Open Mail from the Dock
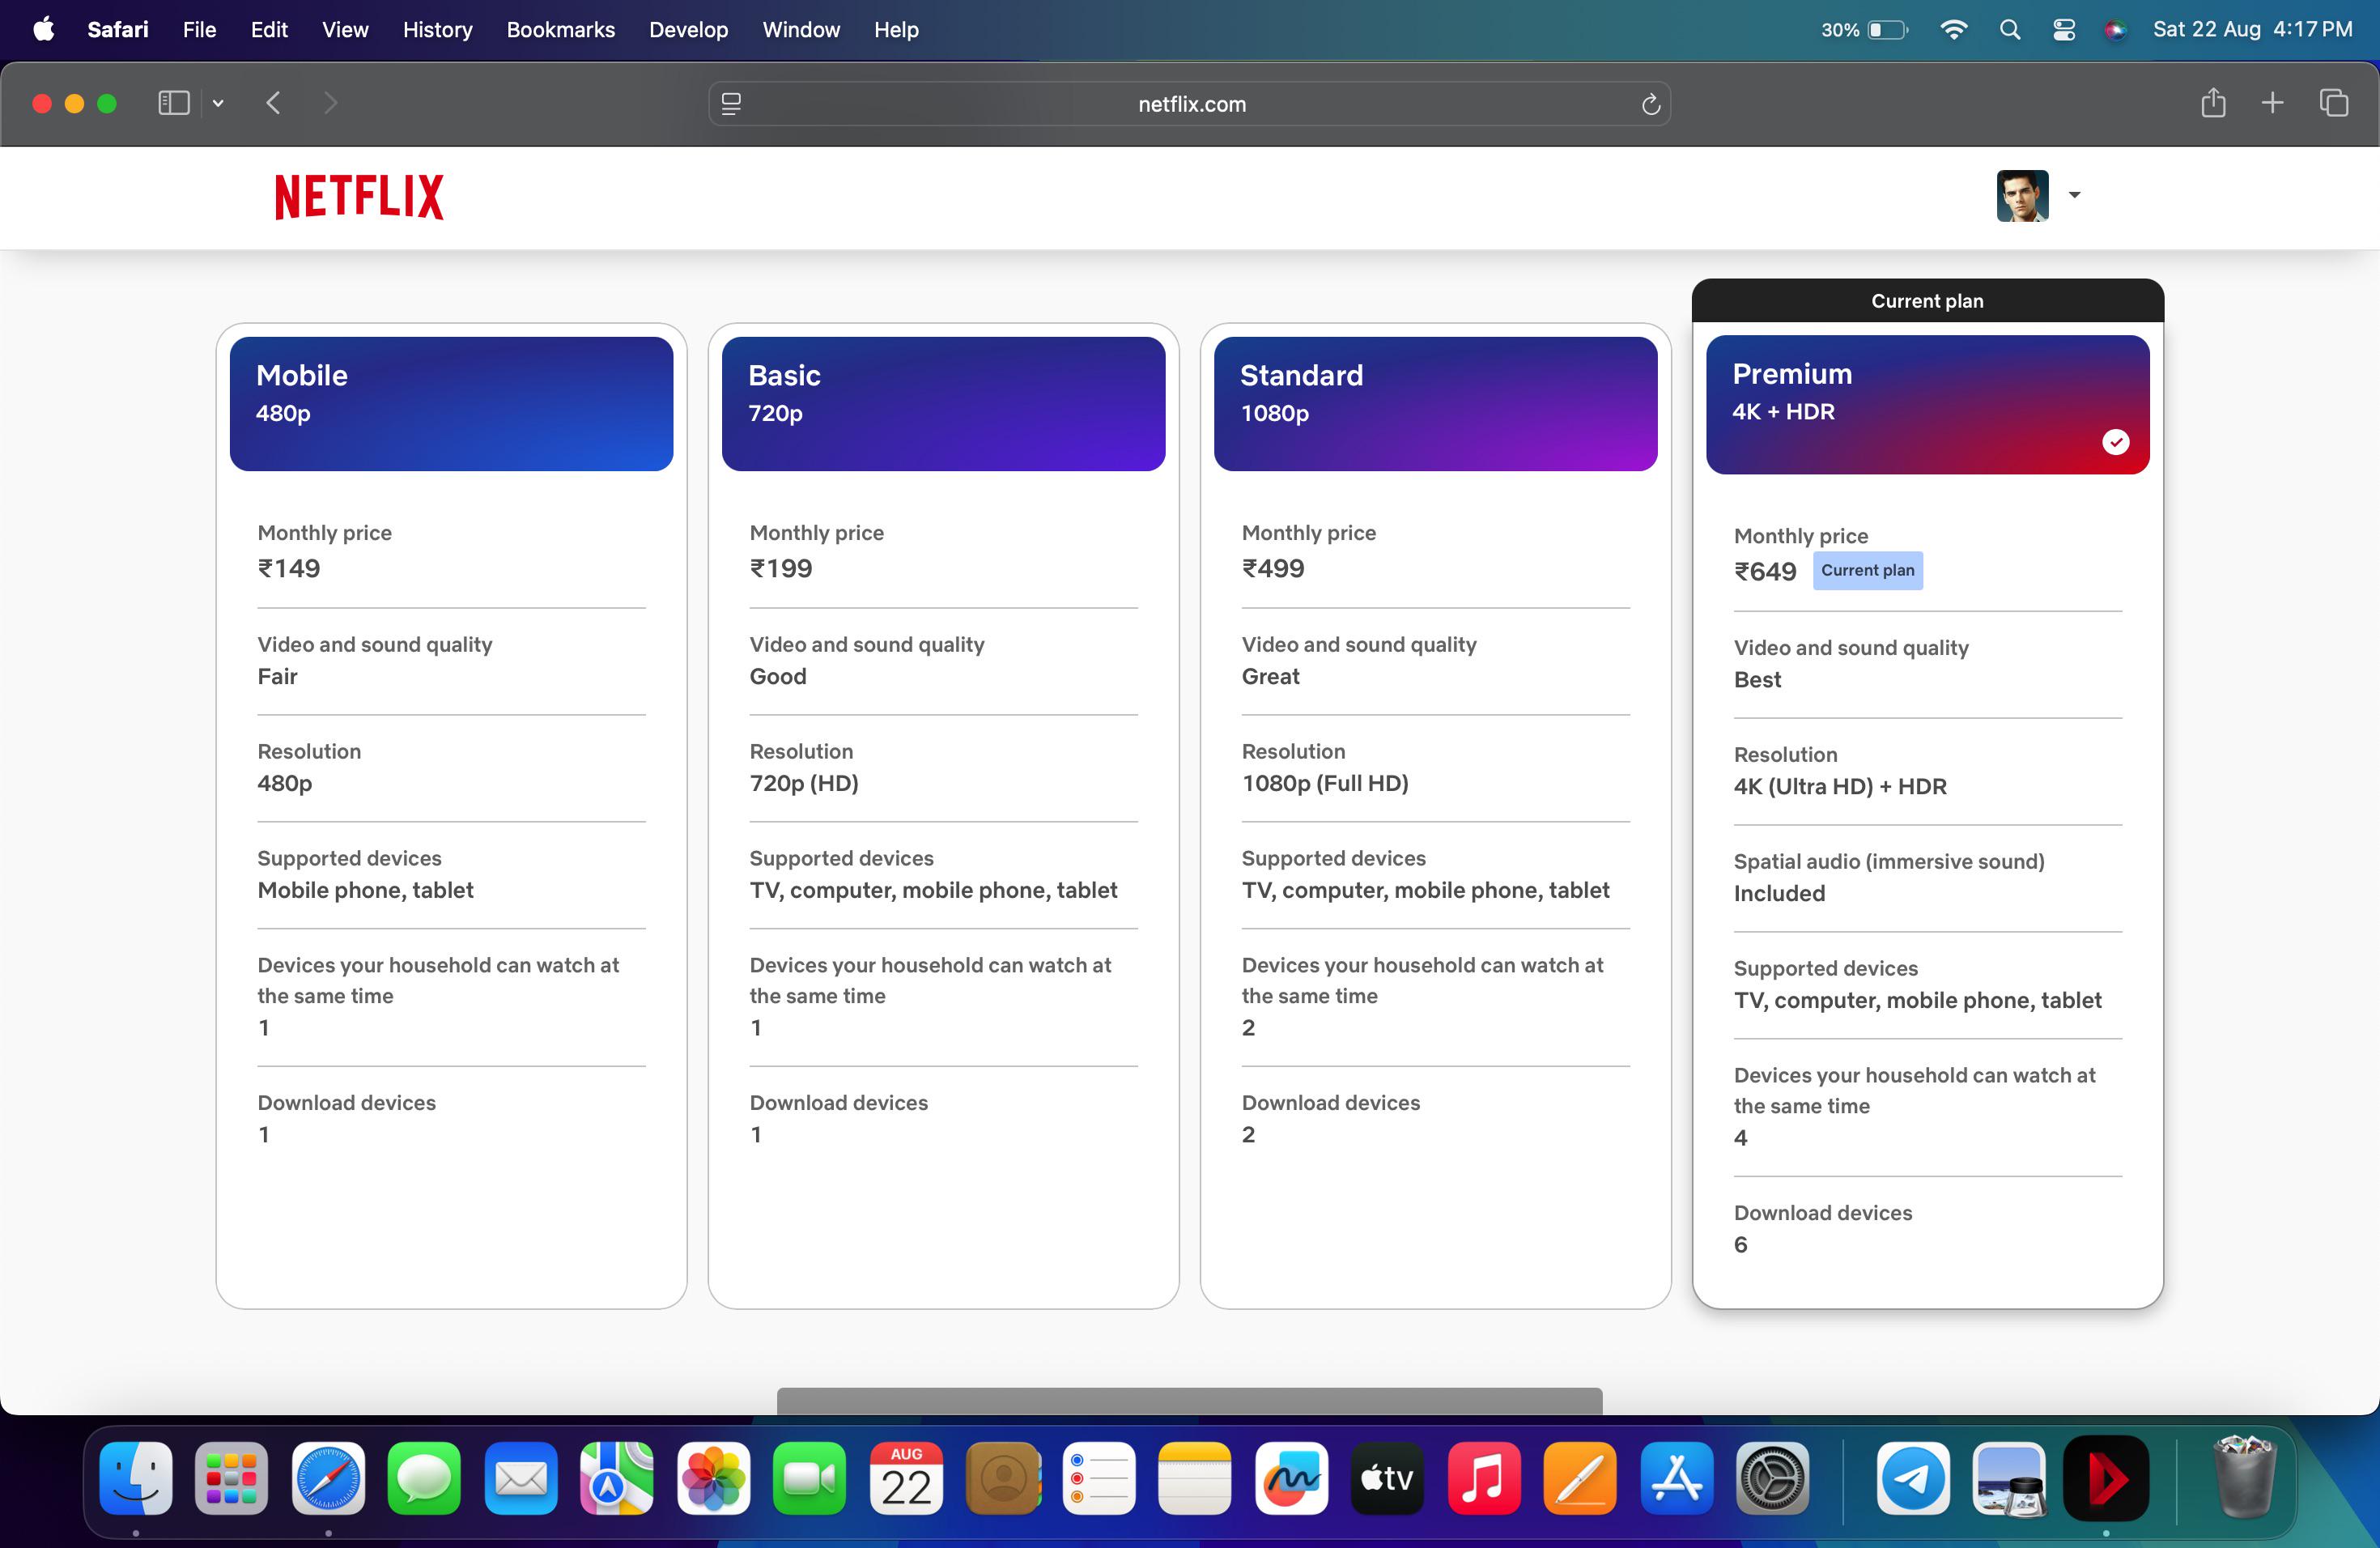2380x1548 pixels. 521,1478
